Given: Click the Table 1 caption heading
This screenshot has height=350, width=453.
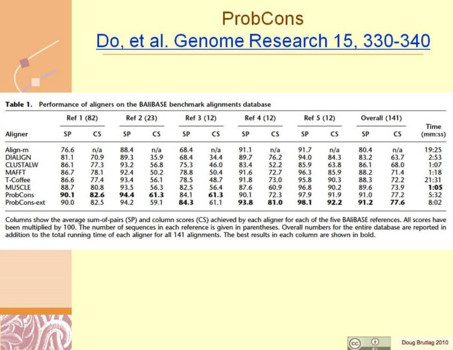Looking at the screenshot, I should pos(137,104).
